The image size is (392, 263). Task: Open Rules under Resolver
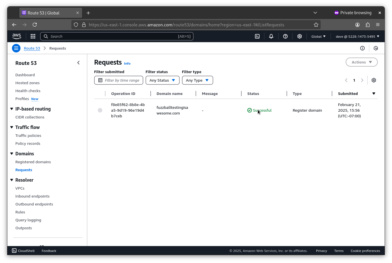pos(20,212)
